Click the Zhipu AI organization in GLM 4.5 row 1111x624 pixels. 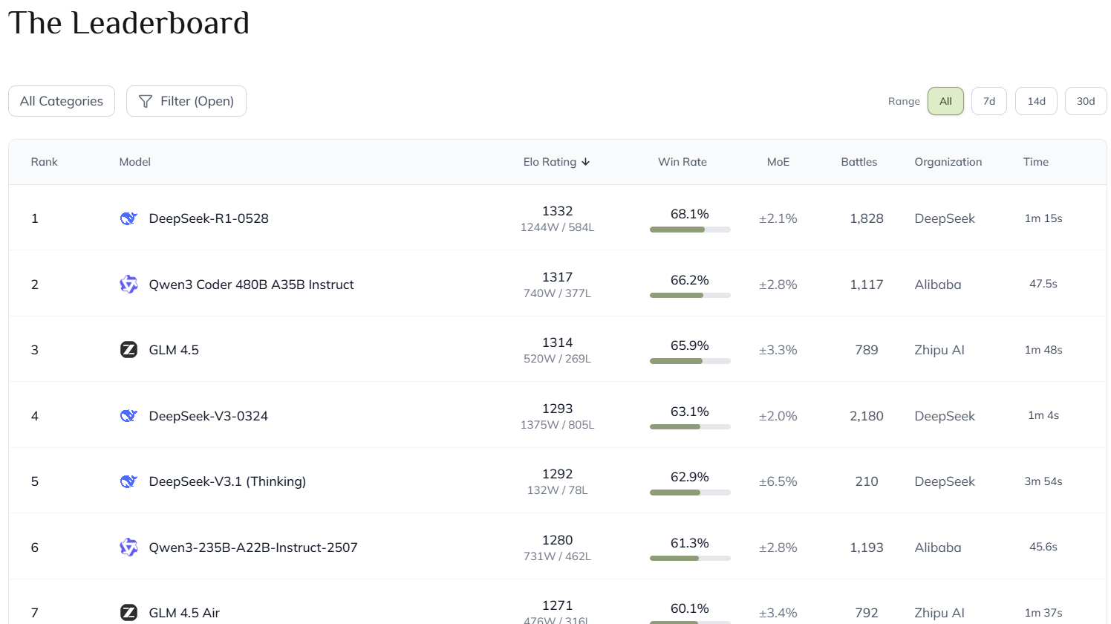tap(939, 350)
